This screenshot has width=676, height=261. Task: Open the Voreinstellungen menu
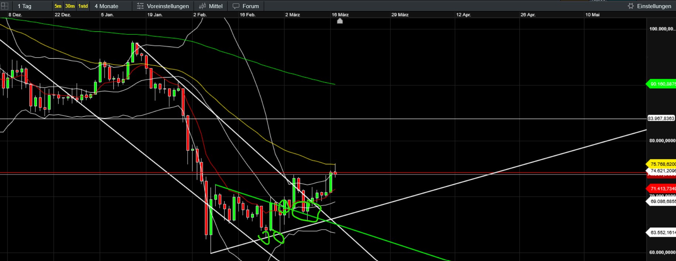(x=168, y=6)
